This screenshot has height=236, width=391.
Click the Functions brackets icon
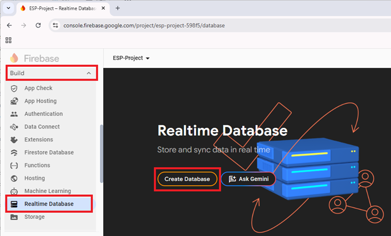(14, 166)
